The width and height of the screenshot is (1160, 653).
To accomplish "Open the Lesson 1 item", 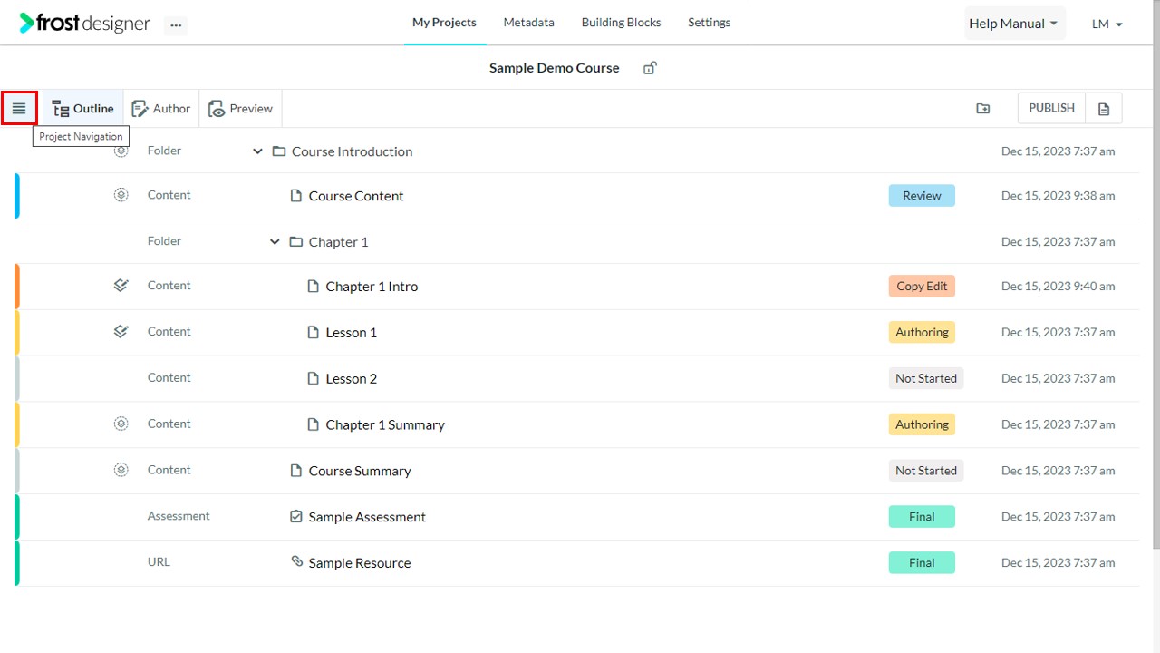I will pyautogui.click(x=352, y=333).
